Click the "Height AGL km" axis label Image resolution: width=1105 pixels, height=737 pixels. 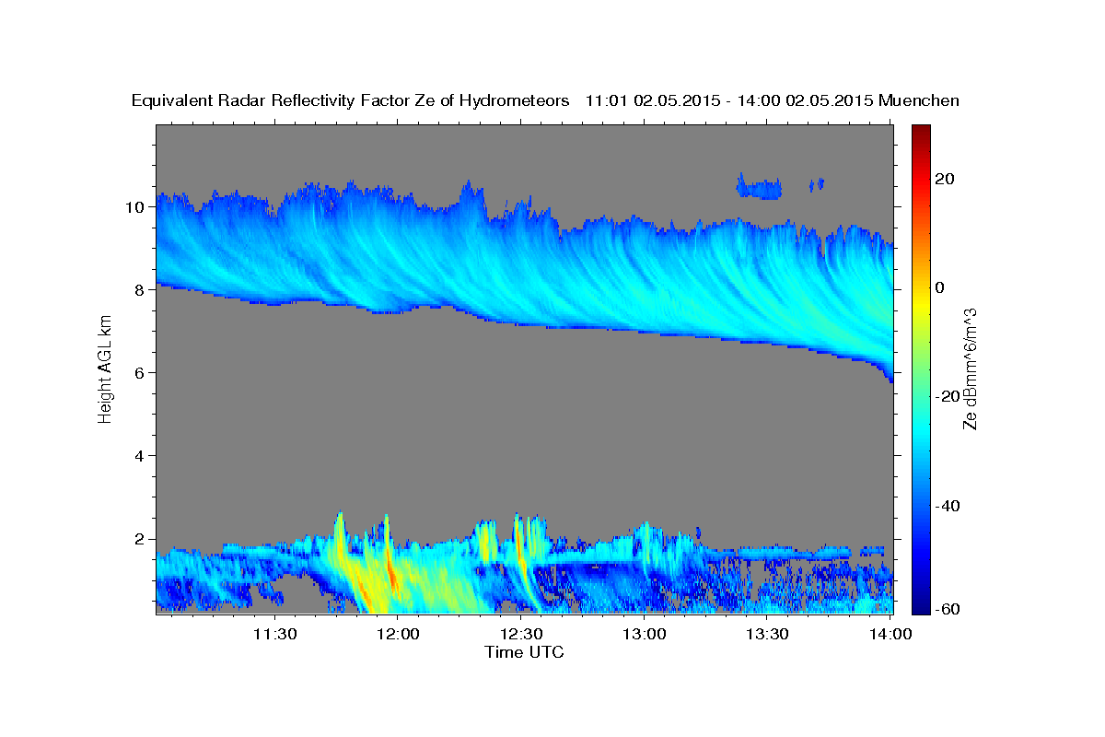pyautogui.click(x=105, y=368)
